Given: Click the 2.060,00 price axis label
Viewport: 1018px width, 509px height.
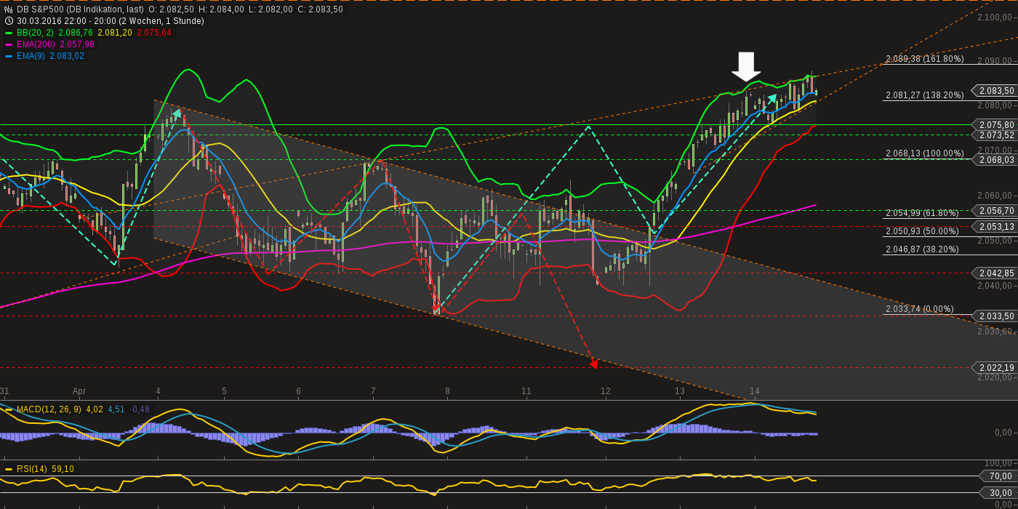Looking at the screenshot, I should pos(996,195).
